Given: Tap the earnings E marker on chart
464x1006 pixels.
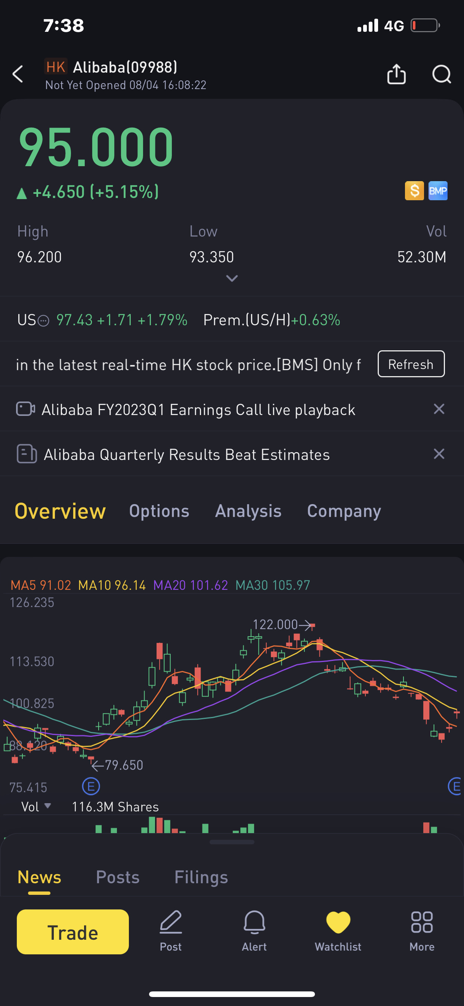Looking at the screenshot, I should (91, 787).
